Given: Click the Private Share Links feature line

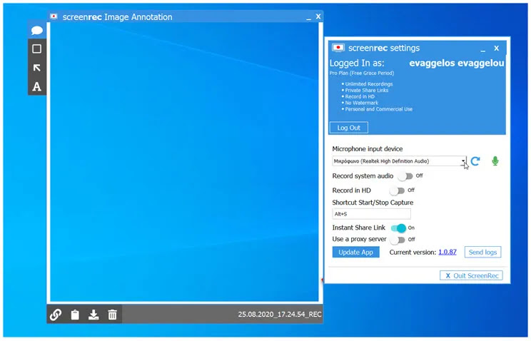Looking at the screenshot, I should pyautogui.click(x=366, y=91).
